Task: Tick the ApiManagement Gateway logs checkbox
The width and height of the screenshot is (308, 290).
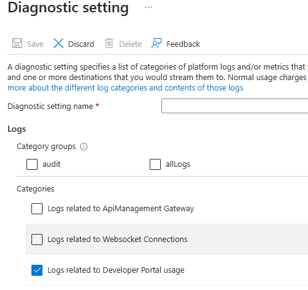Action: [37, 209]
